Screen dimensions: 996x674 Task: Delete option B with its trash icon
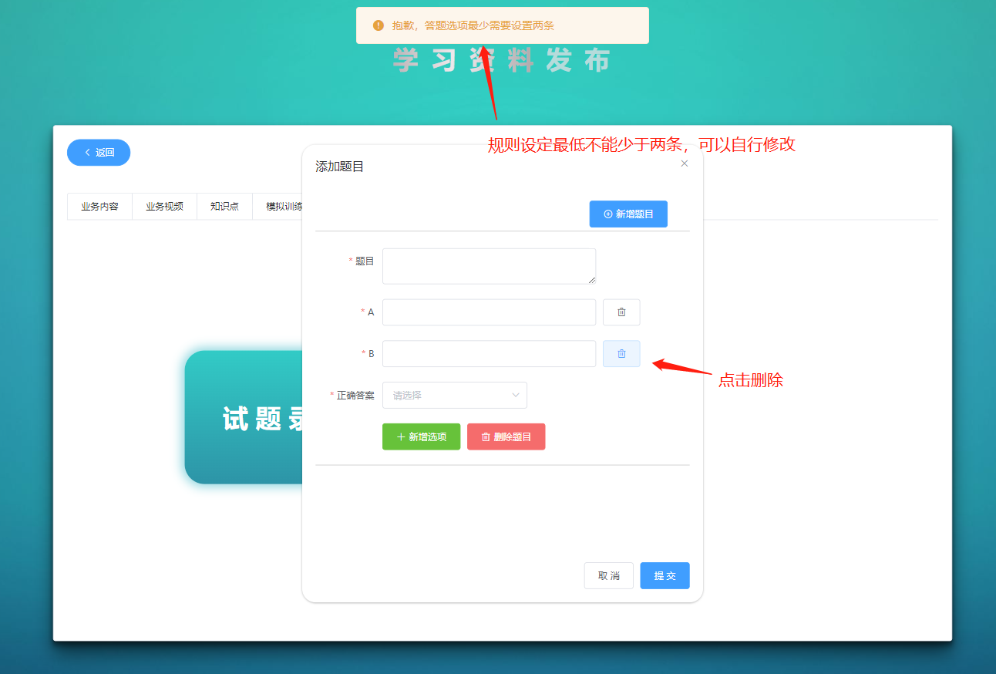tap(621, 354)
